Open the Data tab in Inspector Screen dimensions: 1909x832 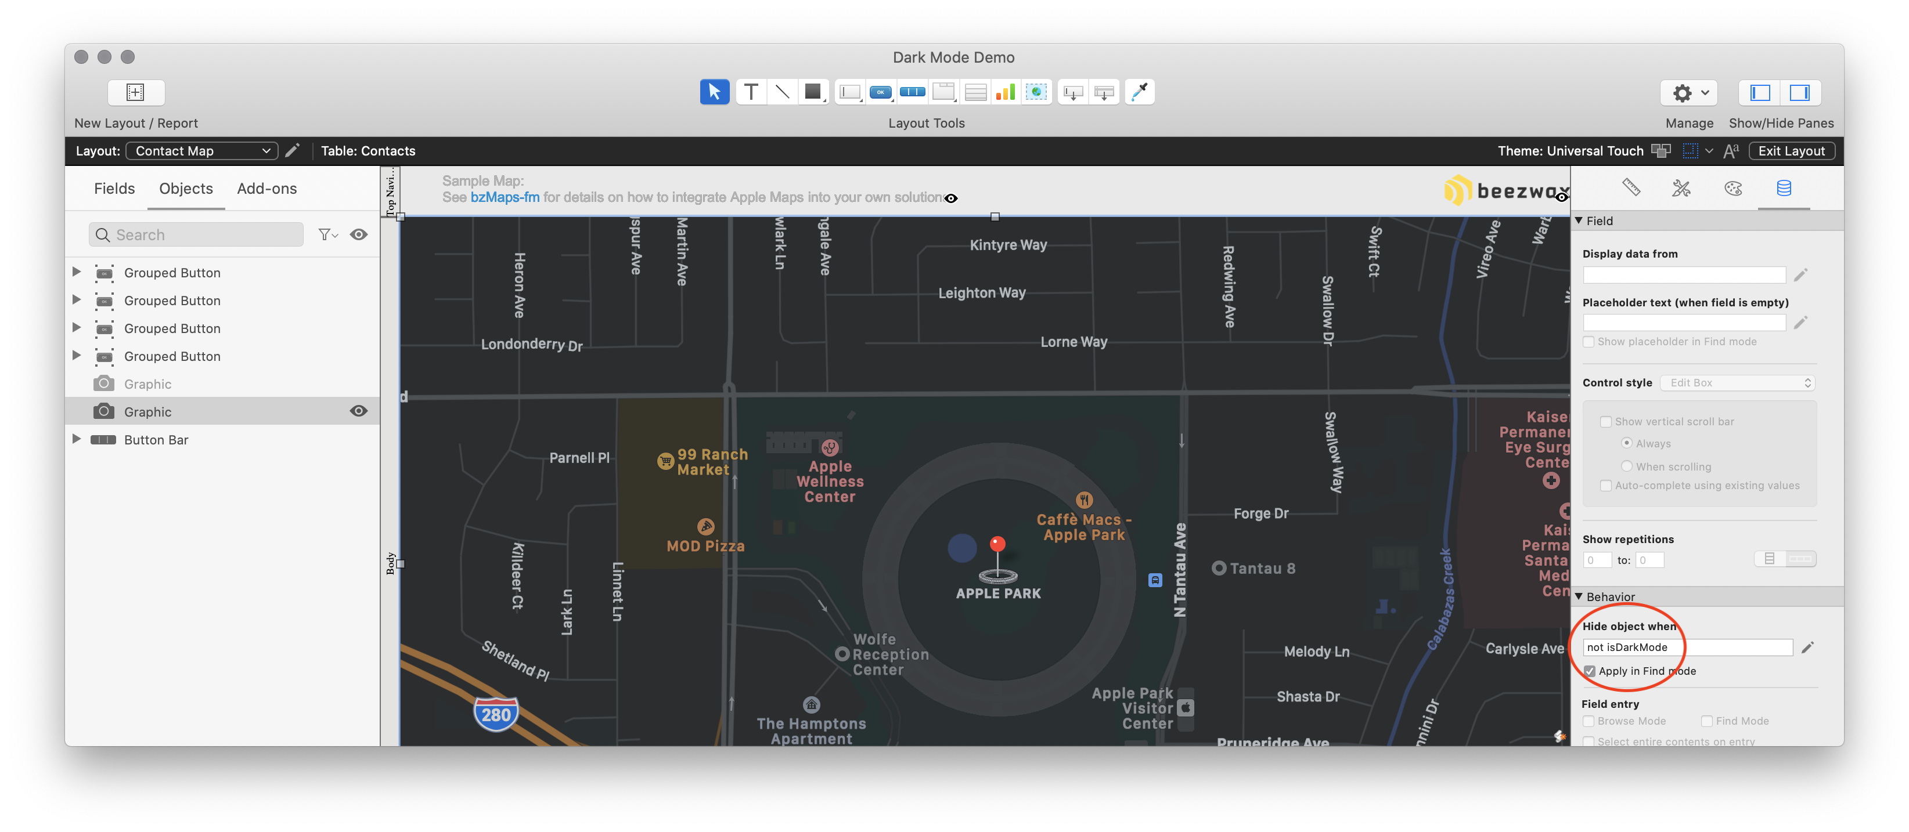[x=1784, y=188]
